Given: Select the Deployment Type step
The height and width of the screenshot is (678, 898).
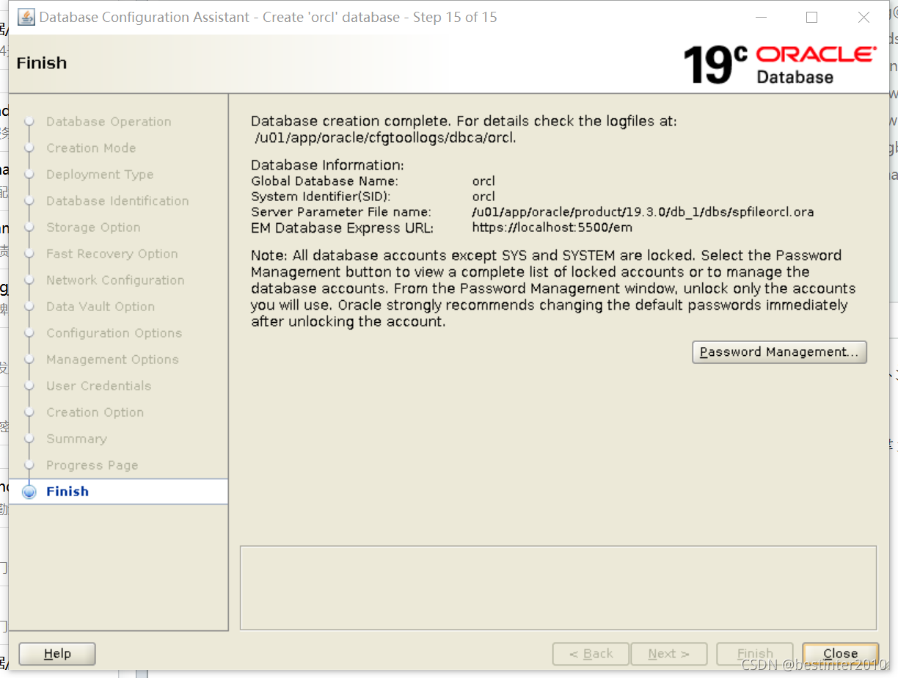Looking at the screenshot, I should pos(100,175).
